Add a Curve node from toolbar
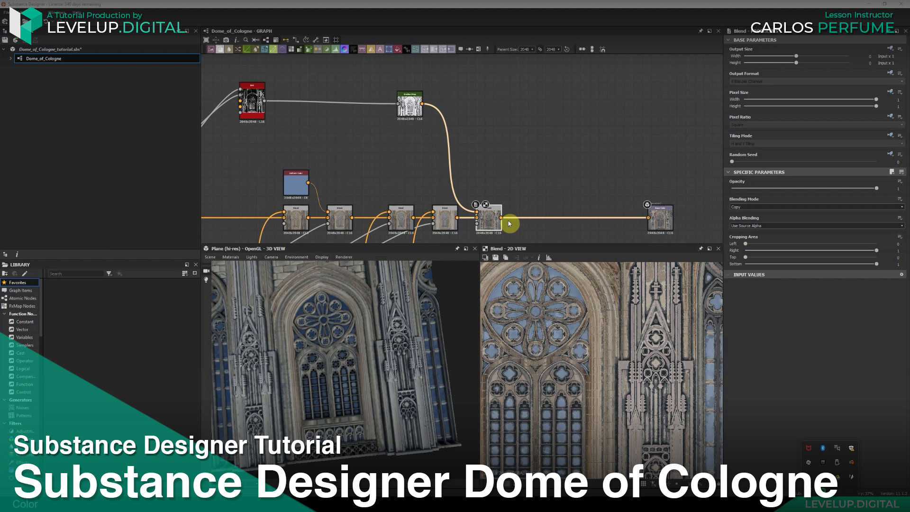Image resolution: width=910 pixels, height=512 pixels. (x=246, y=49)
